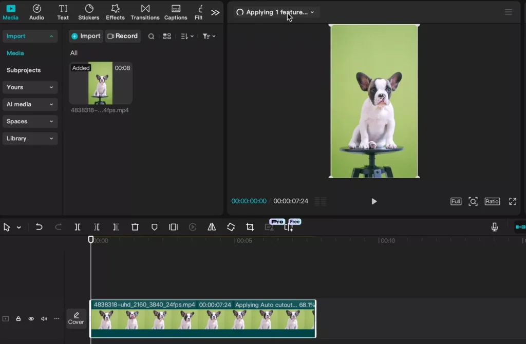Switch to the Text tab
This screenshot has width=526, height=344.
pyautogui.click(x=63, y=12)
